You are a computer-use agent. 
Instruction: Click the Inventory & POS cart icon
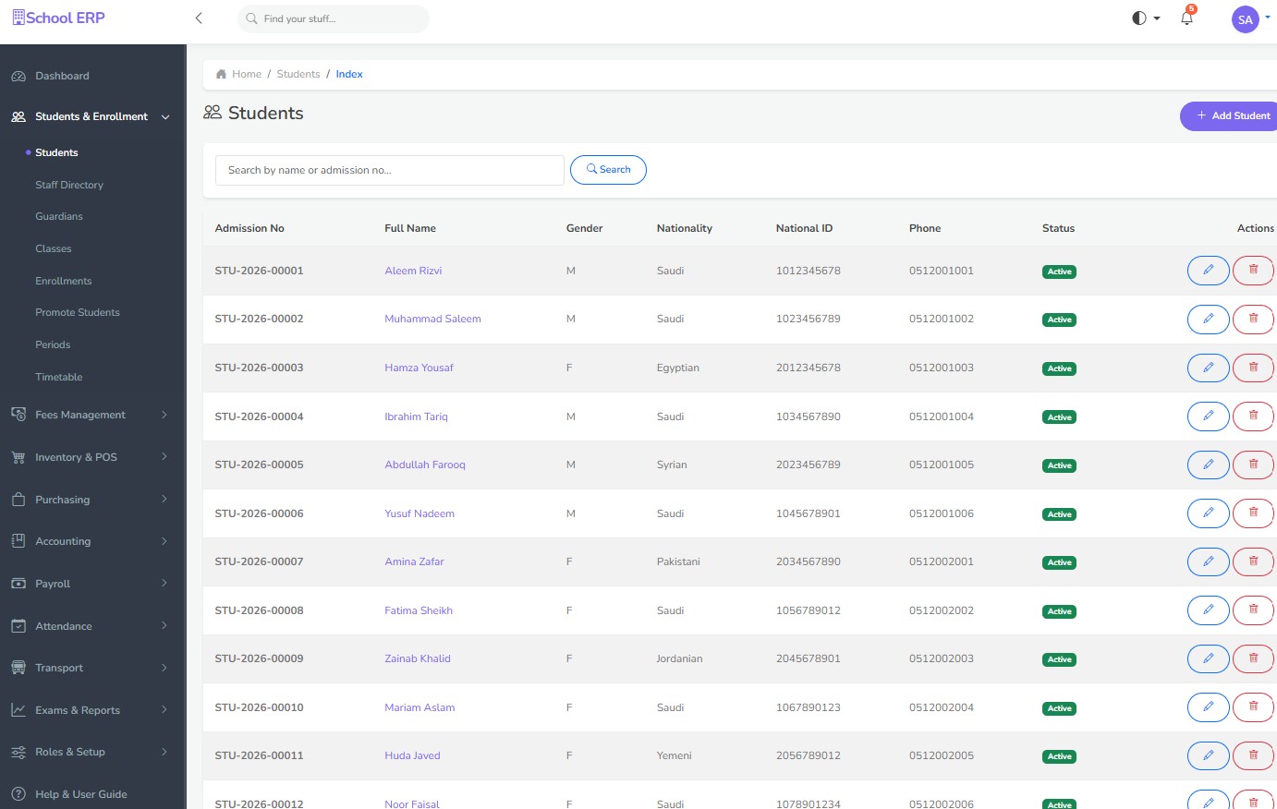[18, 457]
